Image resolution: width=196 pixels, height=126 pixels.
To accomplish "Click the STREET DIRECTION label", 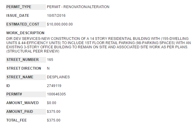I will click(24, 68).
